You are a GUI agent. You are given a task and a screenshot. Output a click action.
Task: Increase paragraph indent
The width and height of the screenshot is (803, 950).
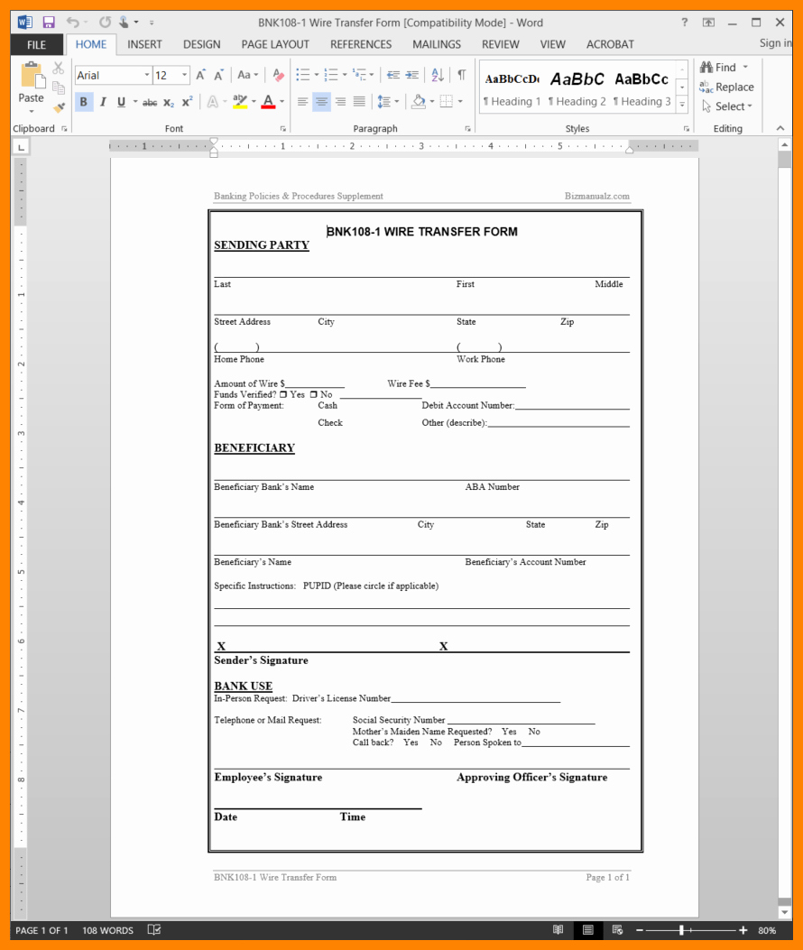click(412, 75)
